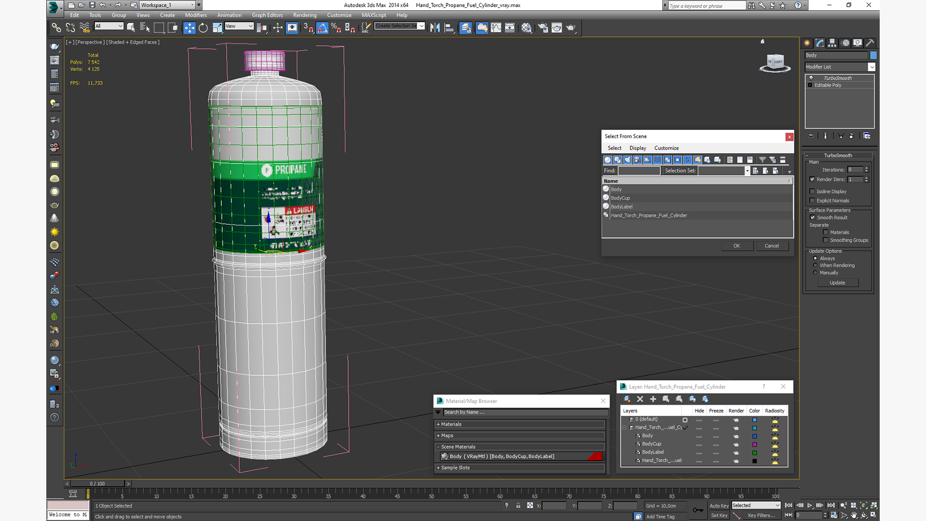Open the Modifiers menu
The image size is (926, 521).
click(196, 15)
